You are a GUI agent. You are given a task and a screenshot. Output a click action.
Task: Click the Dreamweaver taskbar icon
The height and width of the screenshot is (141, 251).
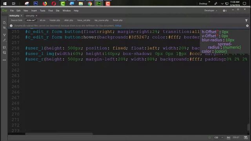coord(99,4)
